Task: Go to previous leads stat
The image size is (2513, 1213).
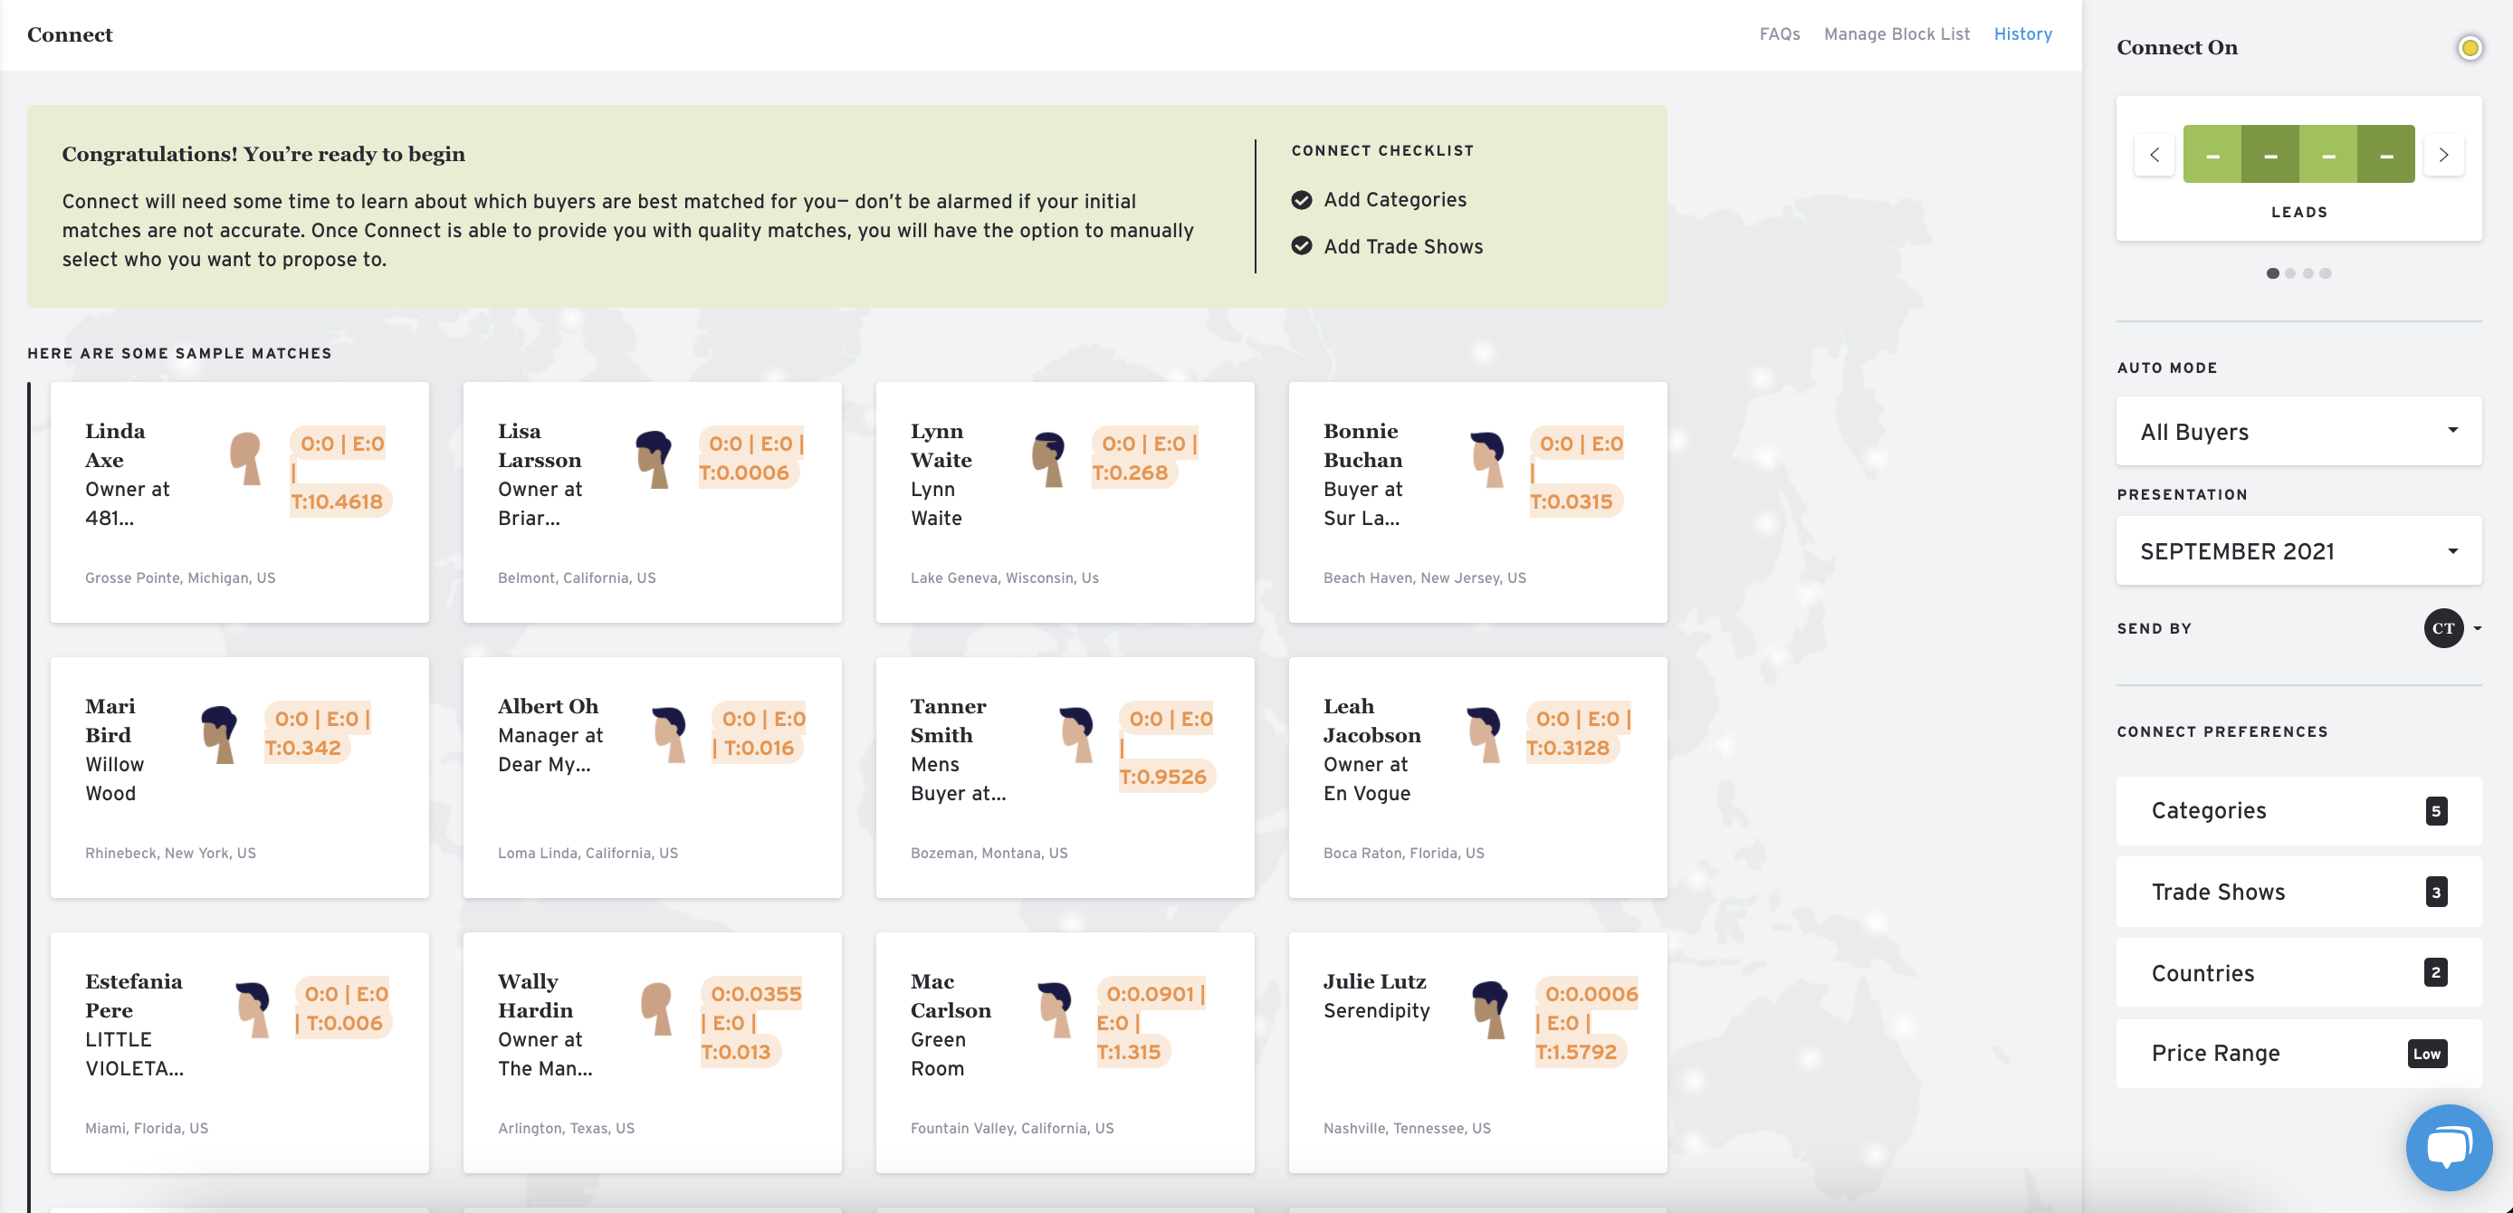Action: pyautogui.click(x=2154, y=154)
